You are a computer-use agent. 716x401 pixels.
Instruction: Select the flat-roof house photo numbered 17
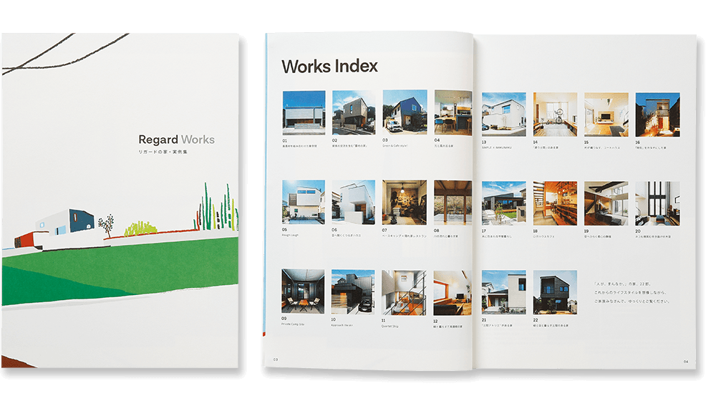pos(503,203)
